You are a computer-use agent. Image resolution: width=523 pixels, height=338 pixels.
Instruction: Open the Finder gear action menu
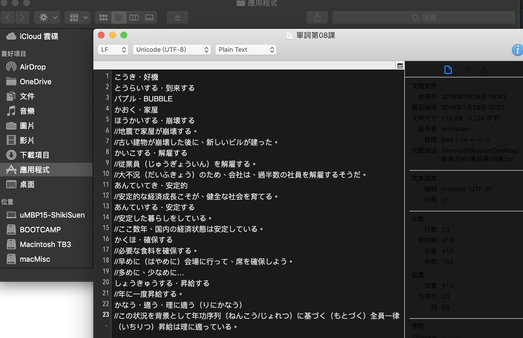click(47, 18)
